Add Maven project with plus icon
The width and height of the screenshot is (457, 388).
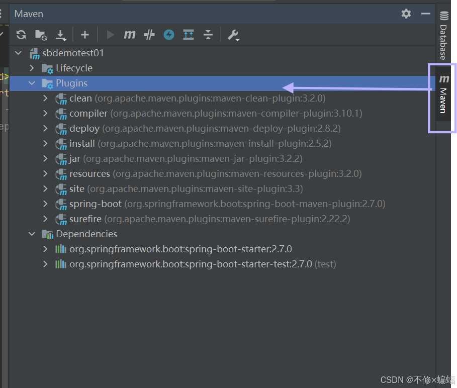pyautogui.click(x=85, y=35)
